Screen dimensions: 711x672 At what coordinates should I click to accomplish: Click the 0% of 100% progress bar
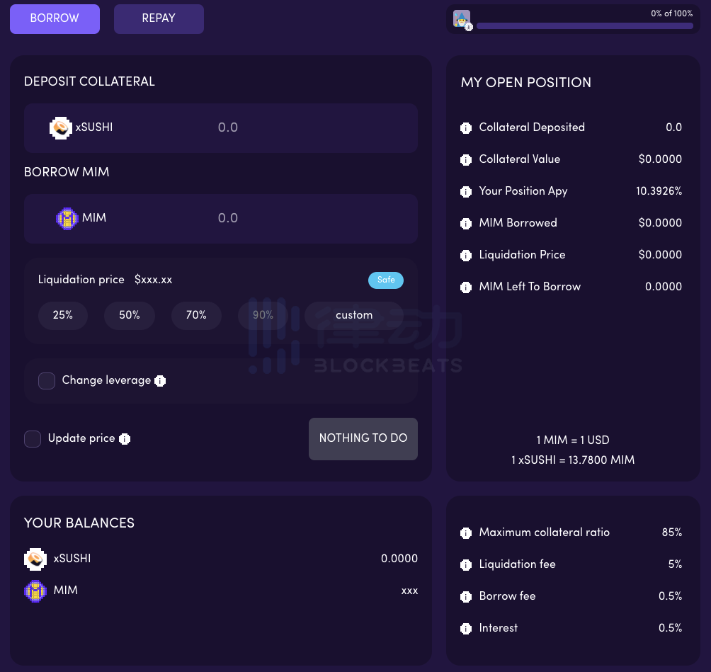tap(584, 26)
